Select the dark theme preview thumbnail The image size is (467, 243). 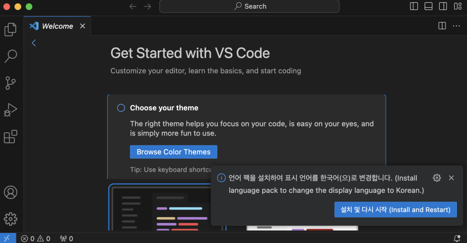[x=167, y=207]
